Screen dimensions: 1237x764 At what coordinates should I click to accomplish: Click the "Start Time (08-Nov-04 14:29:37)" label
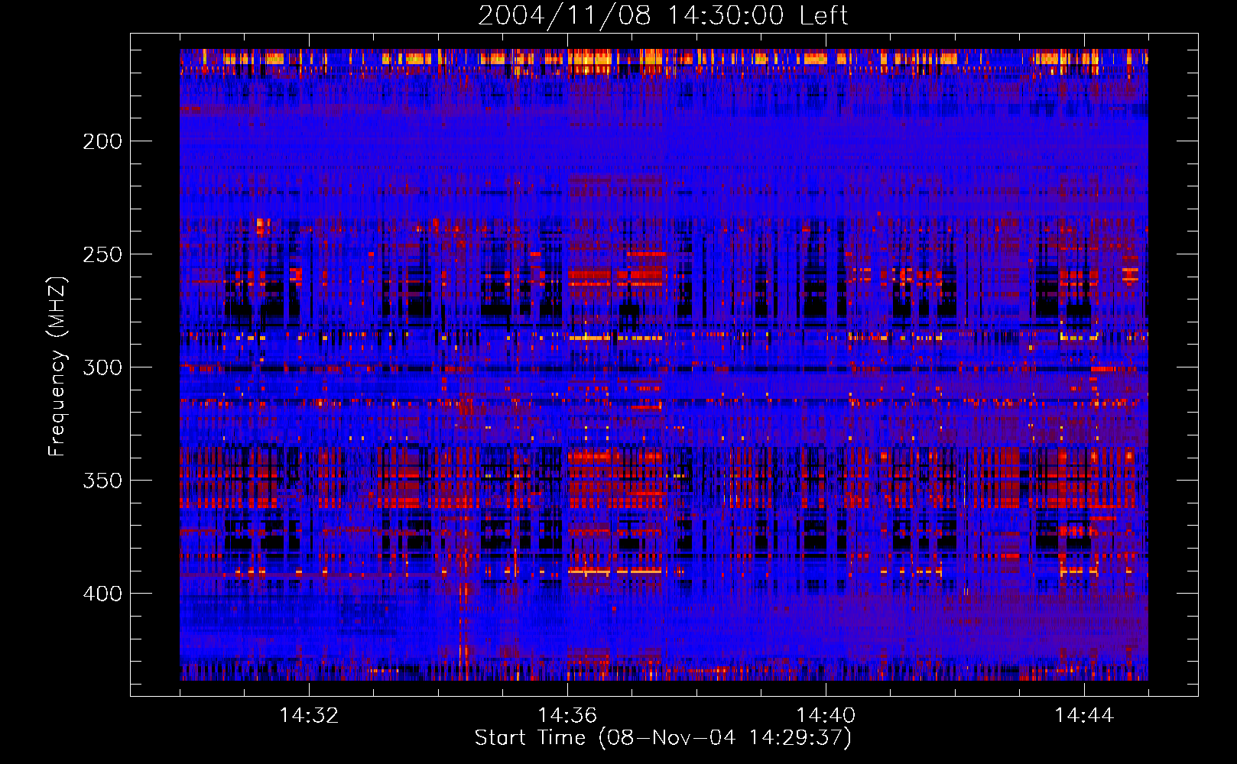point(663,738)
